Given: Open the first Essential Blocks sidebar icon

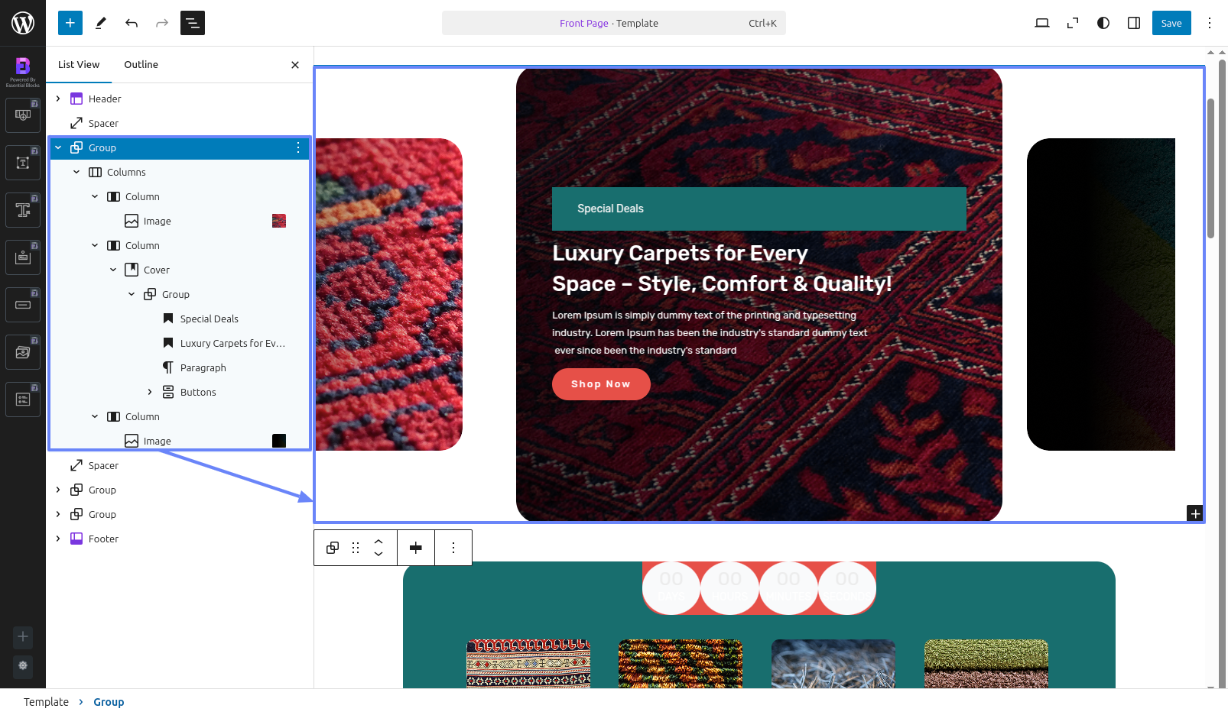Looking at the screenshot, I should 23,115.
